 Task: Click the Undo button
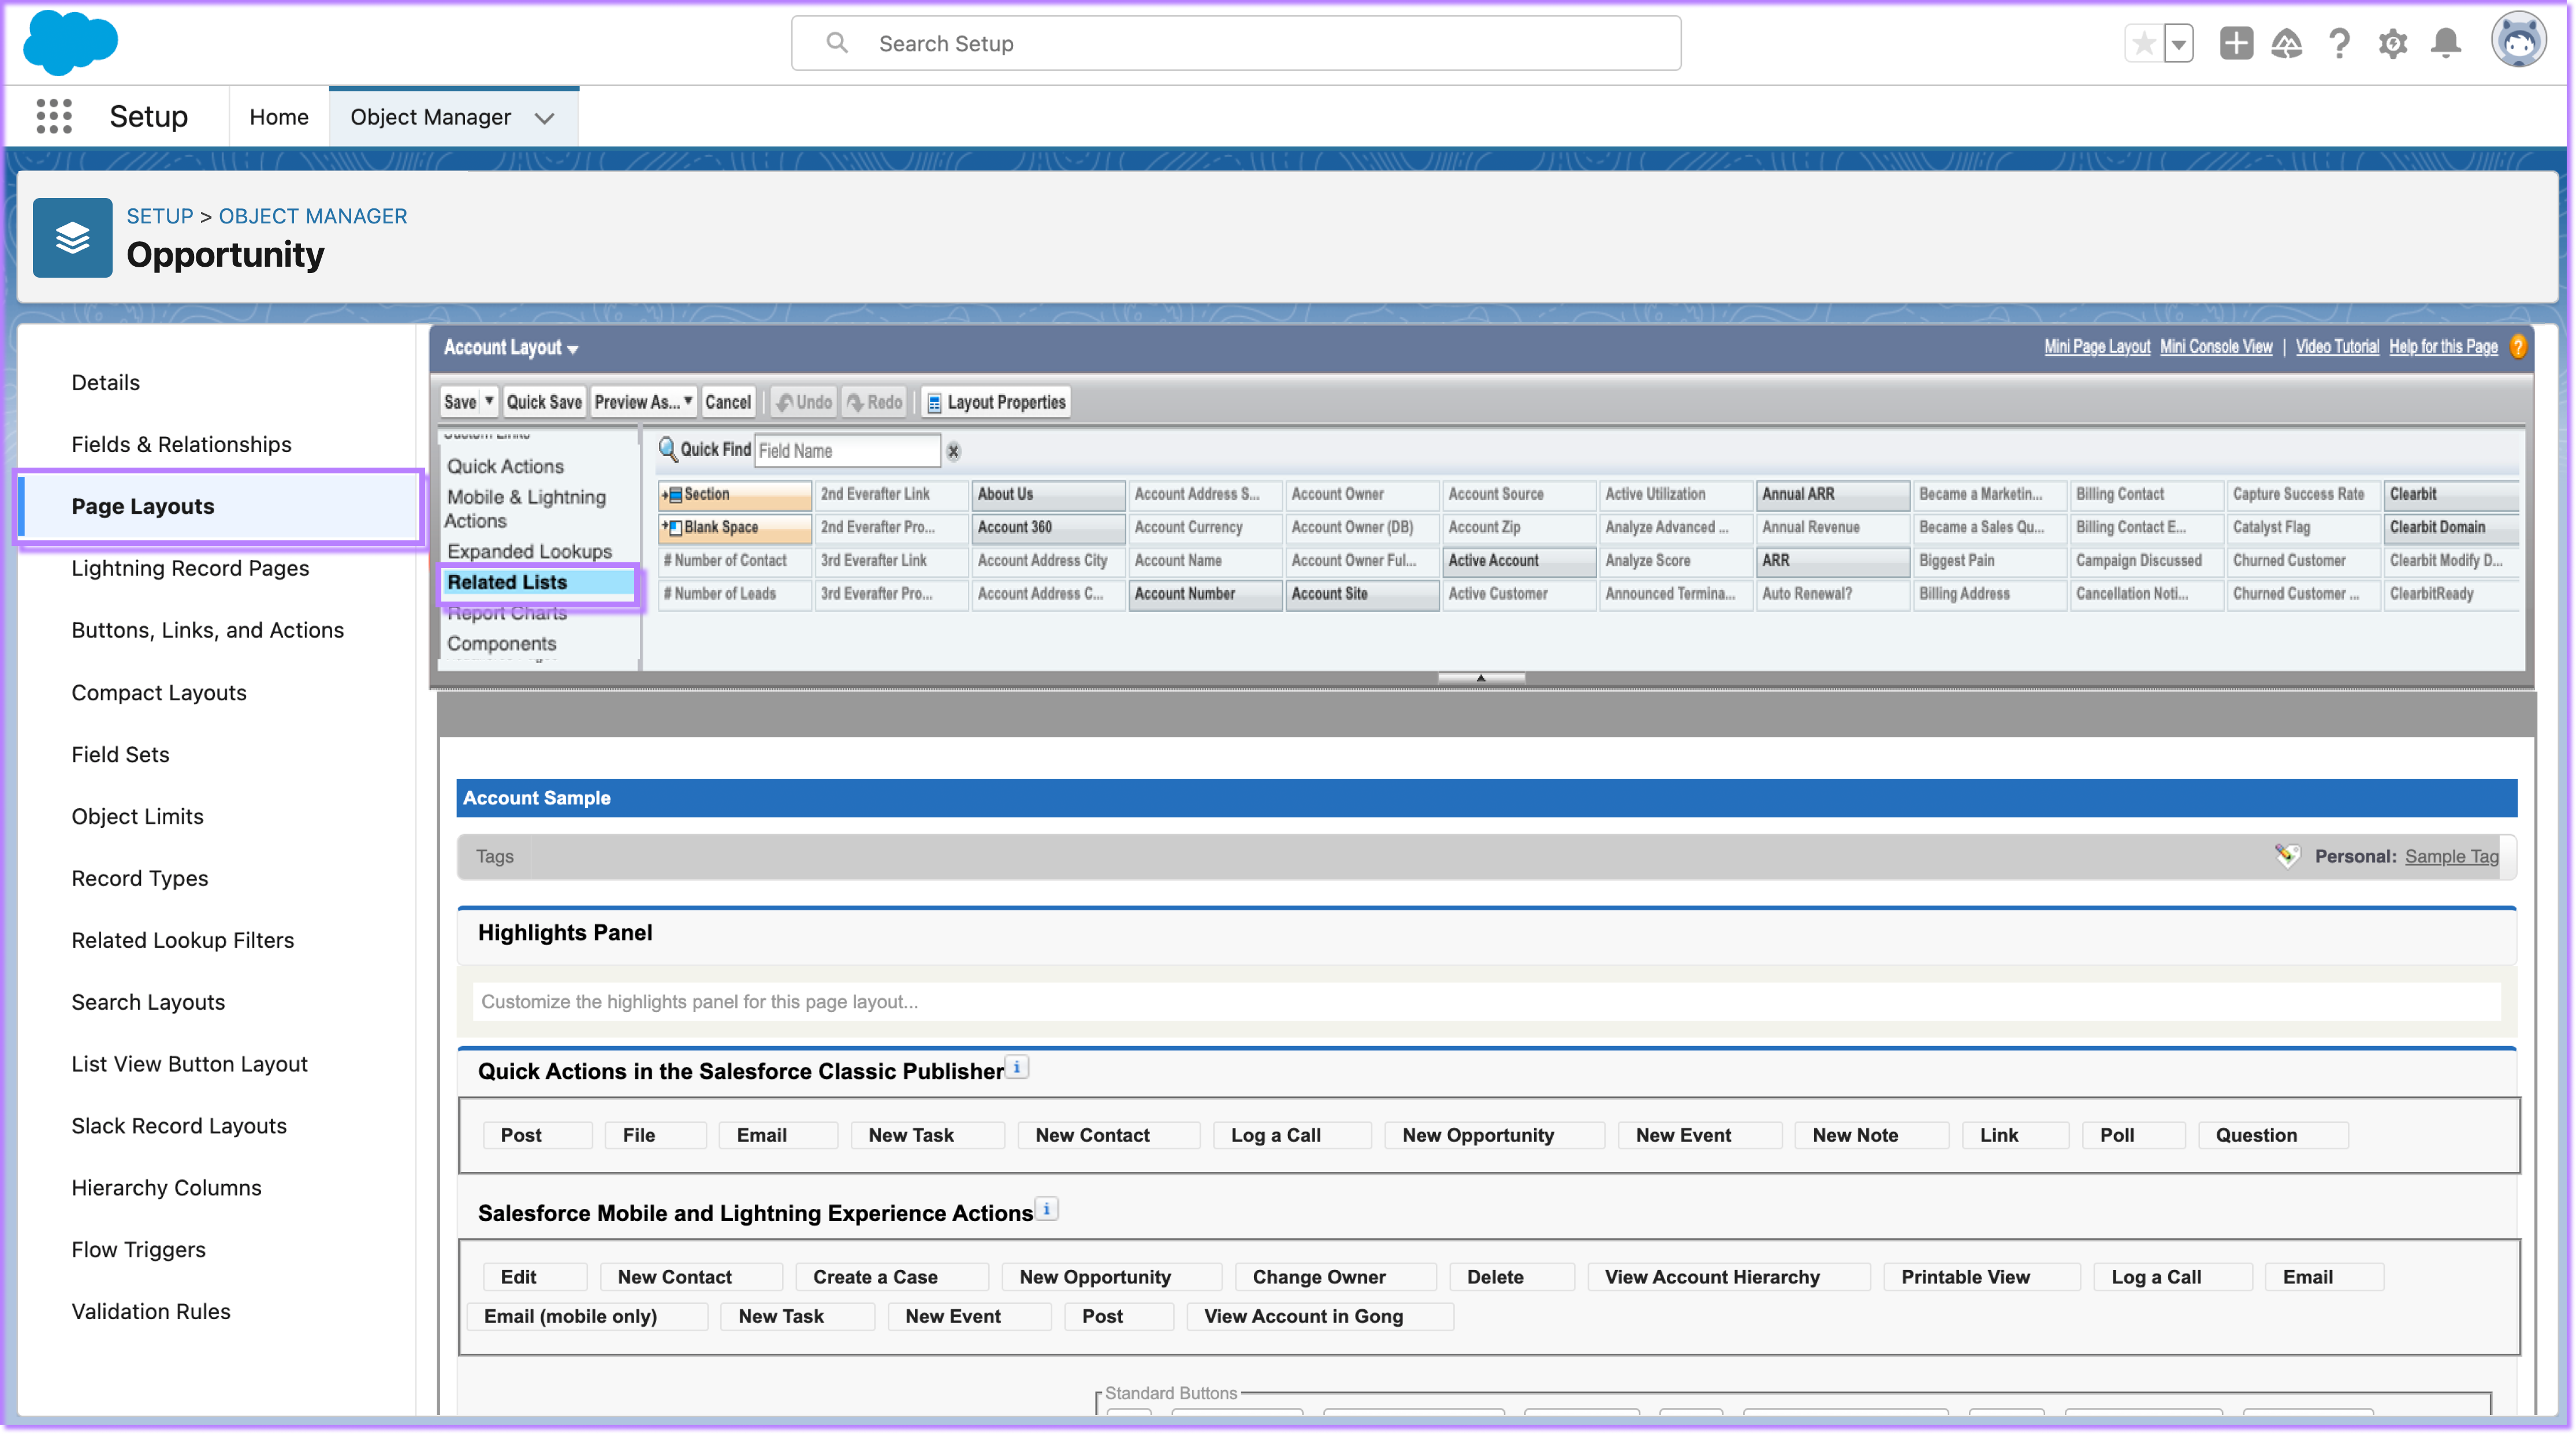(x=803, y=402)
